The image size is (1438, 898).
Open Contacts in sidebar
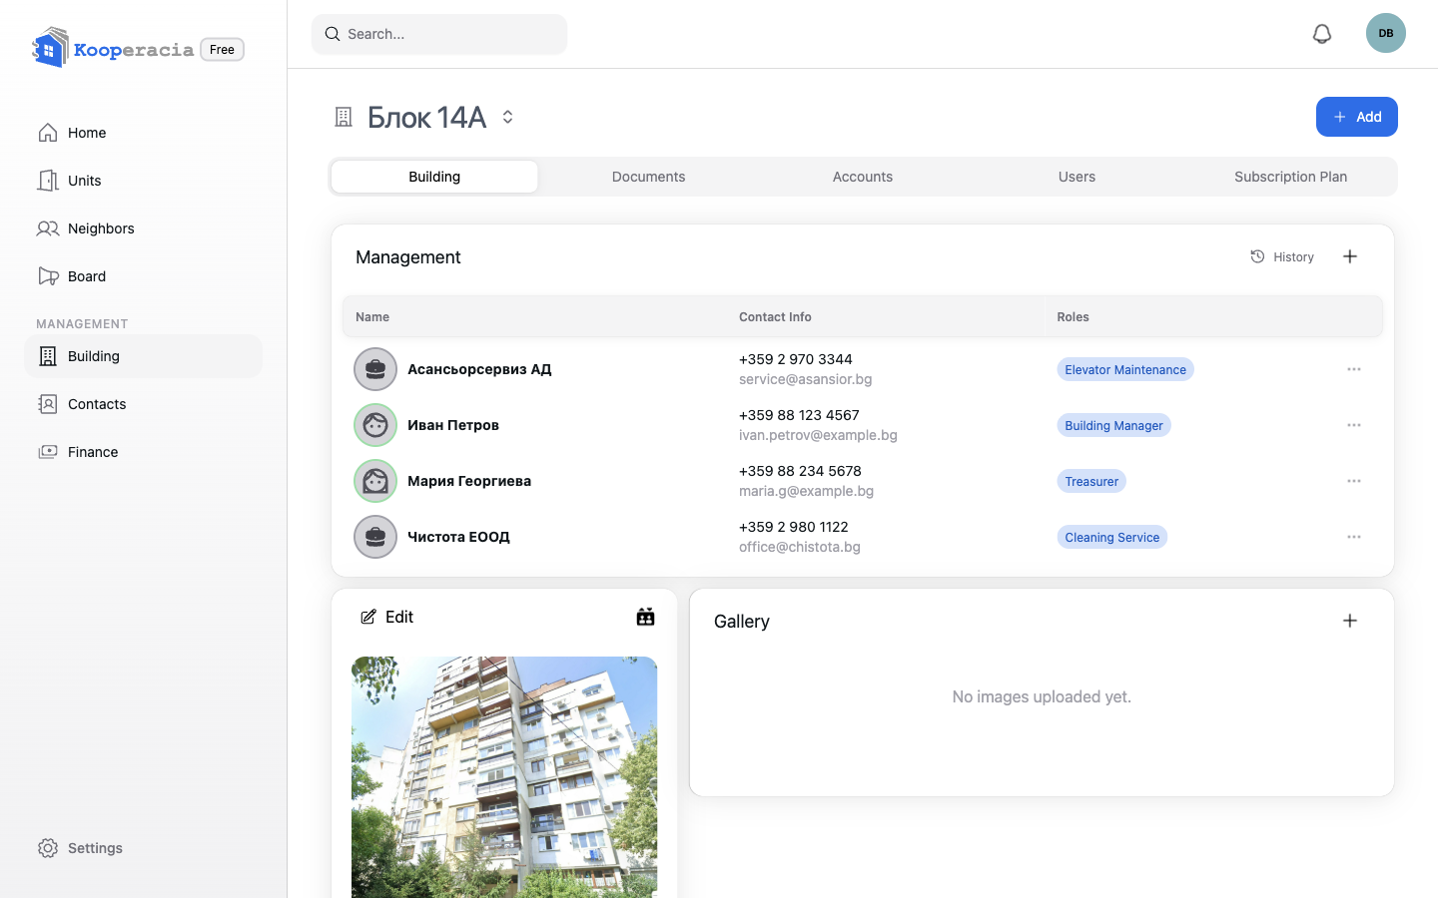(143, 404)
